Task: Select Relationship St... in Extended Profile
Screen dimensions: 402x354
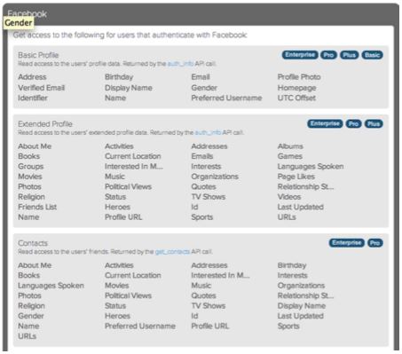Action: click(x=305, y=186)
